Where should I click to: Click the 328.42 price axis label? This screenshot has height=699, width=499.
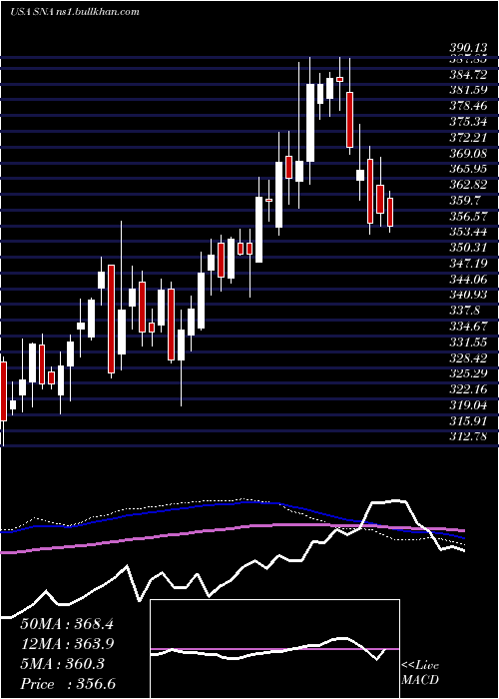[x=467, y=357]
